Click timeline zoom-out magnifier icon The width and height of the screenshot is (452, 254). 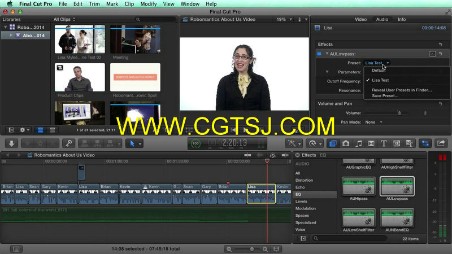(x=229, y=249)
